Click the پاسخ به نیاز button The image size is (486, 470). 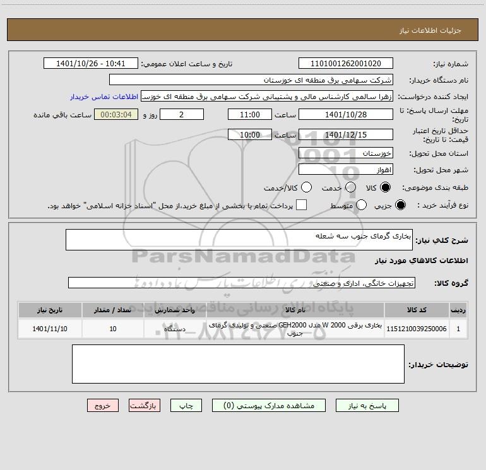[367, 406]
